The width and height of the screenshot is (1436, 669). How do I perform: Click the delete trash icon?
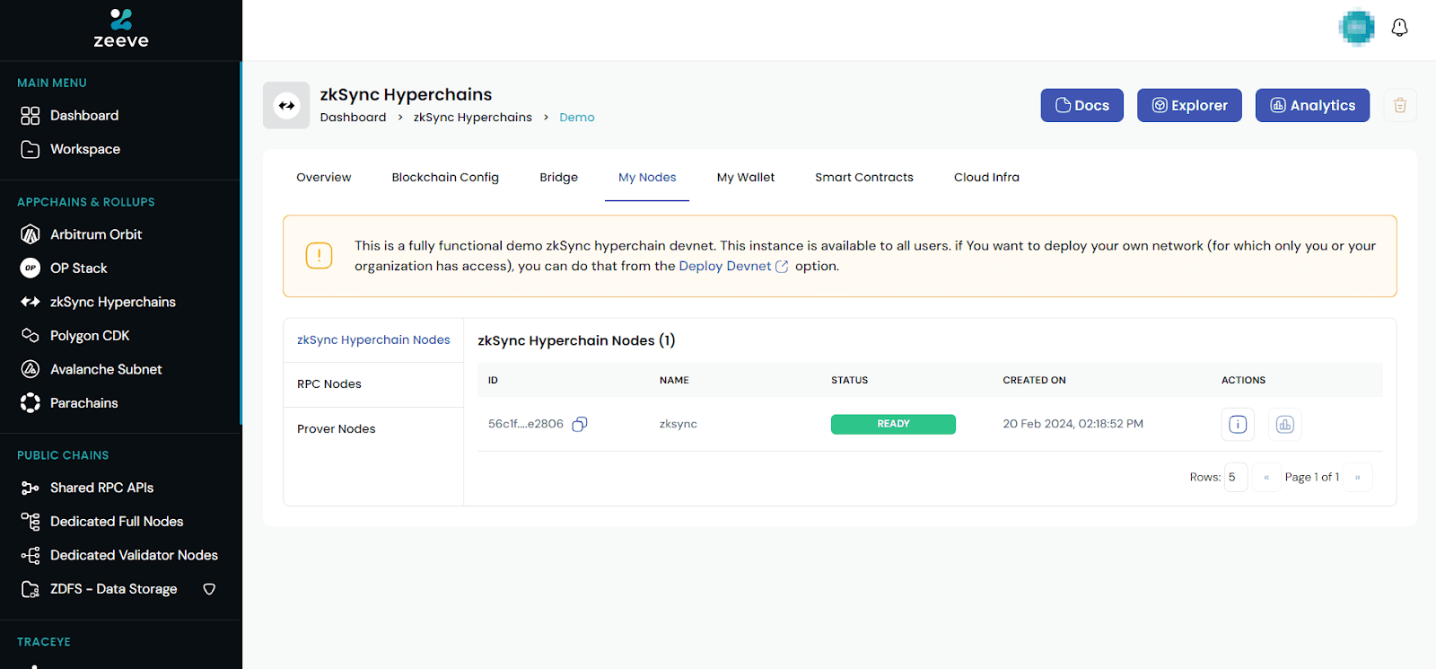click(x=1399, y=105)
